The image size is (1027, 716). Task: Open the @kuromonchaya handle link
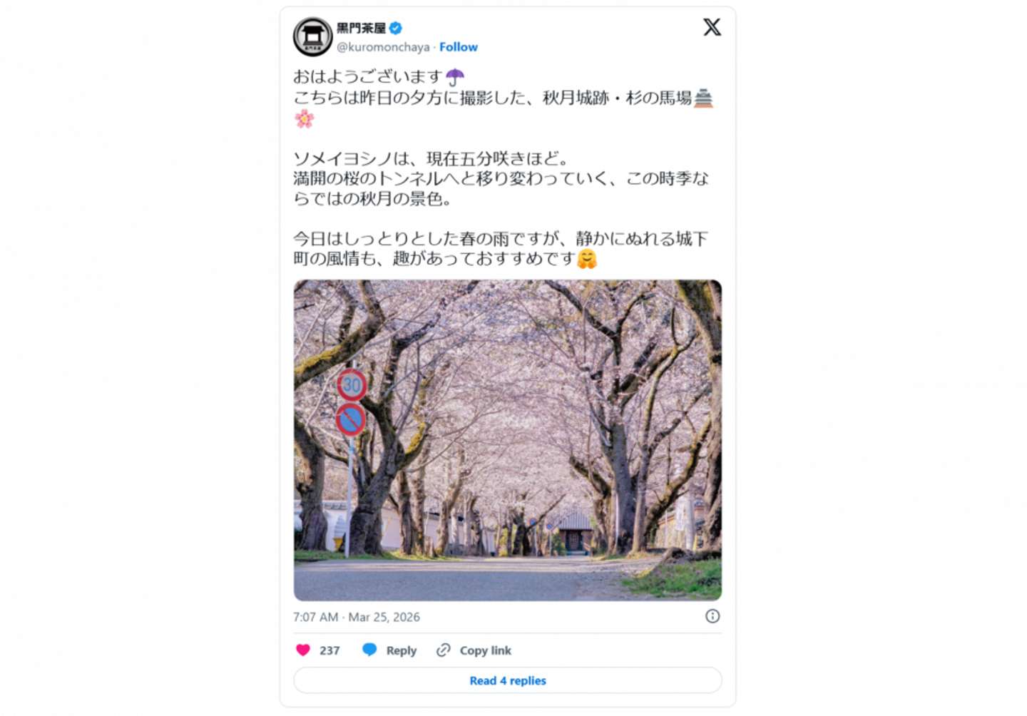(383, 47)
